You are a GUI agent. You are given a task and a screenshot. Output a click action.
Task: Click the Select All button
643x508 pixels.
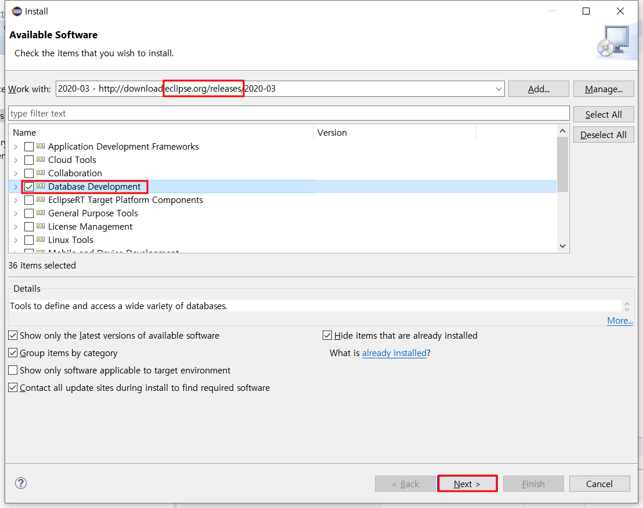click(x=604, y=115)
